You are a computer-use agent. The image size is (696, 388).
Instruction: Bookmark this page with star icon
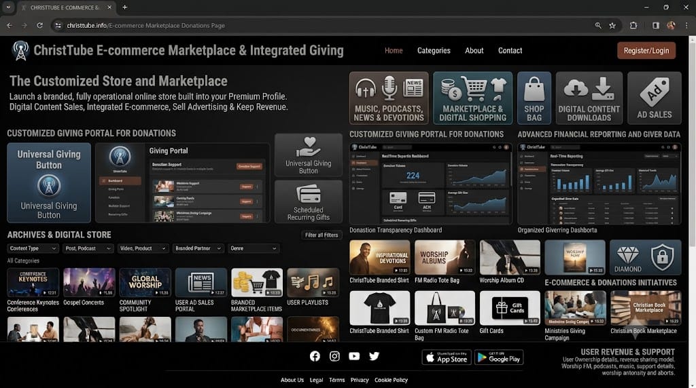coord(612,26)
